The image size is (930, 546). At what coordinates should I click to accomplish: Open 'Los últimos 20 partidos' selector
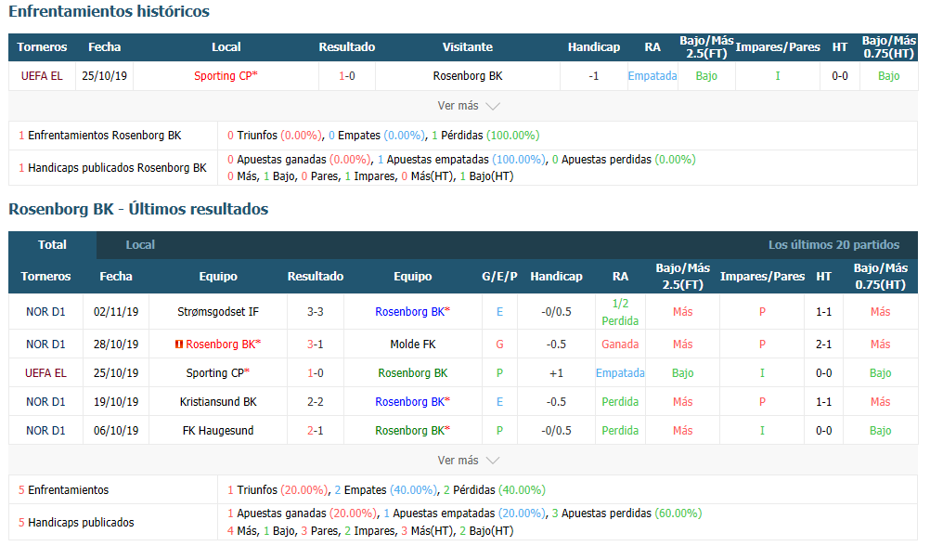point(833,244)
